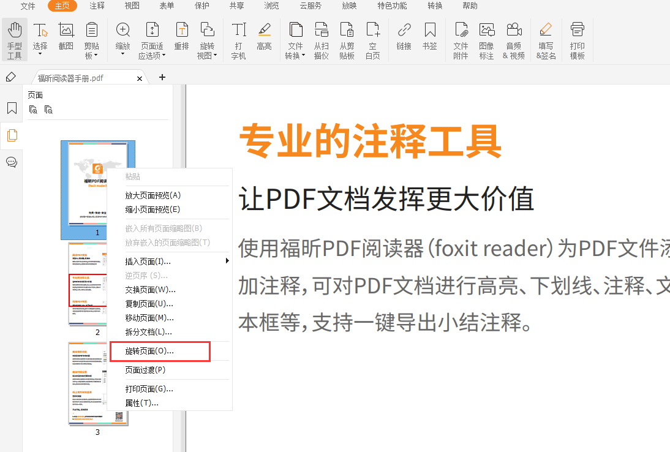Expand the 旋转视图 dropdown arrow

click(x=215, y=56)
